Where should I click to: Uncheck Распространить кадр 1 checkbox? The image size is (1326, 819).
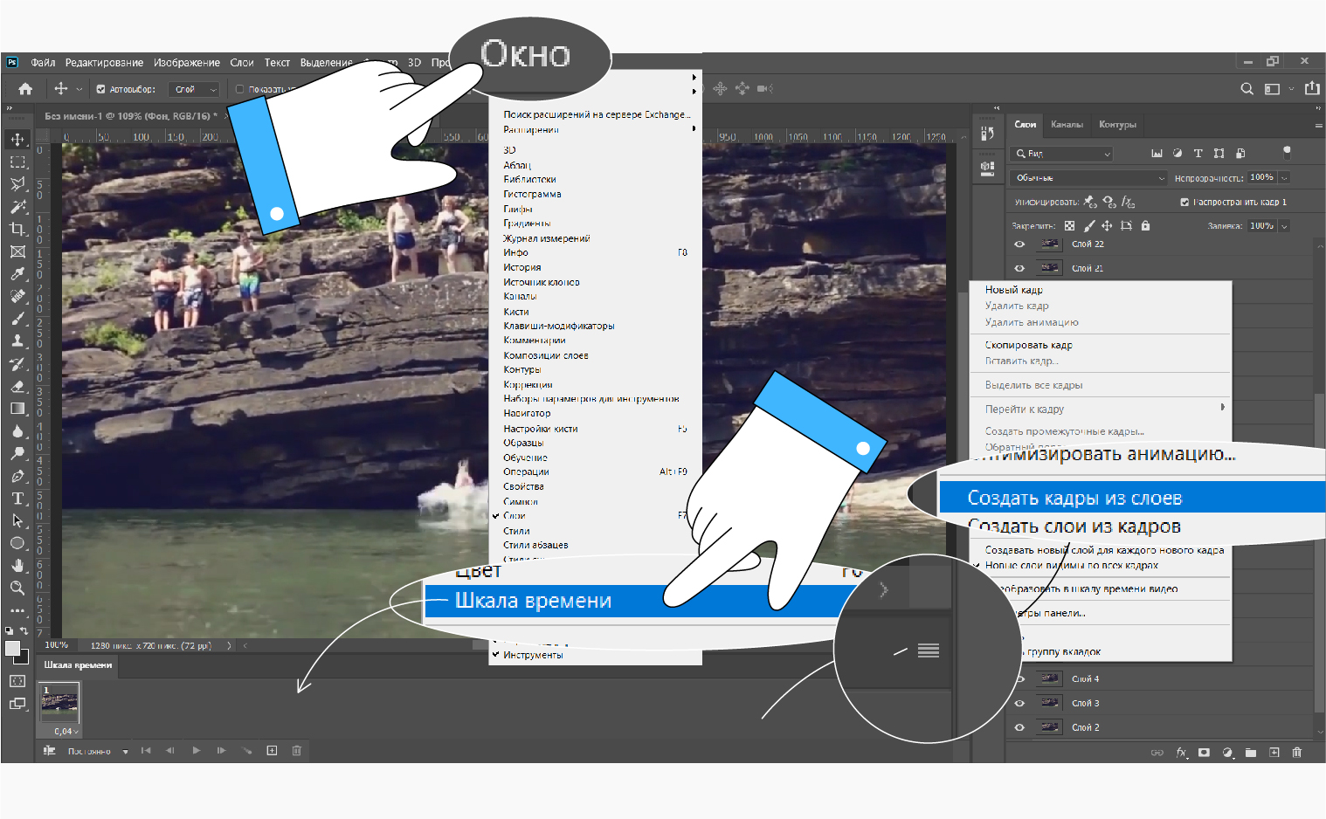(1184, 202)
